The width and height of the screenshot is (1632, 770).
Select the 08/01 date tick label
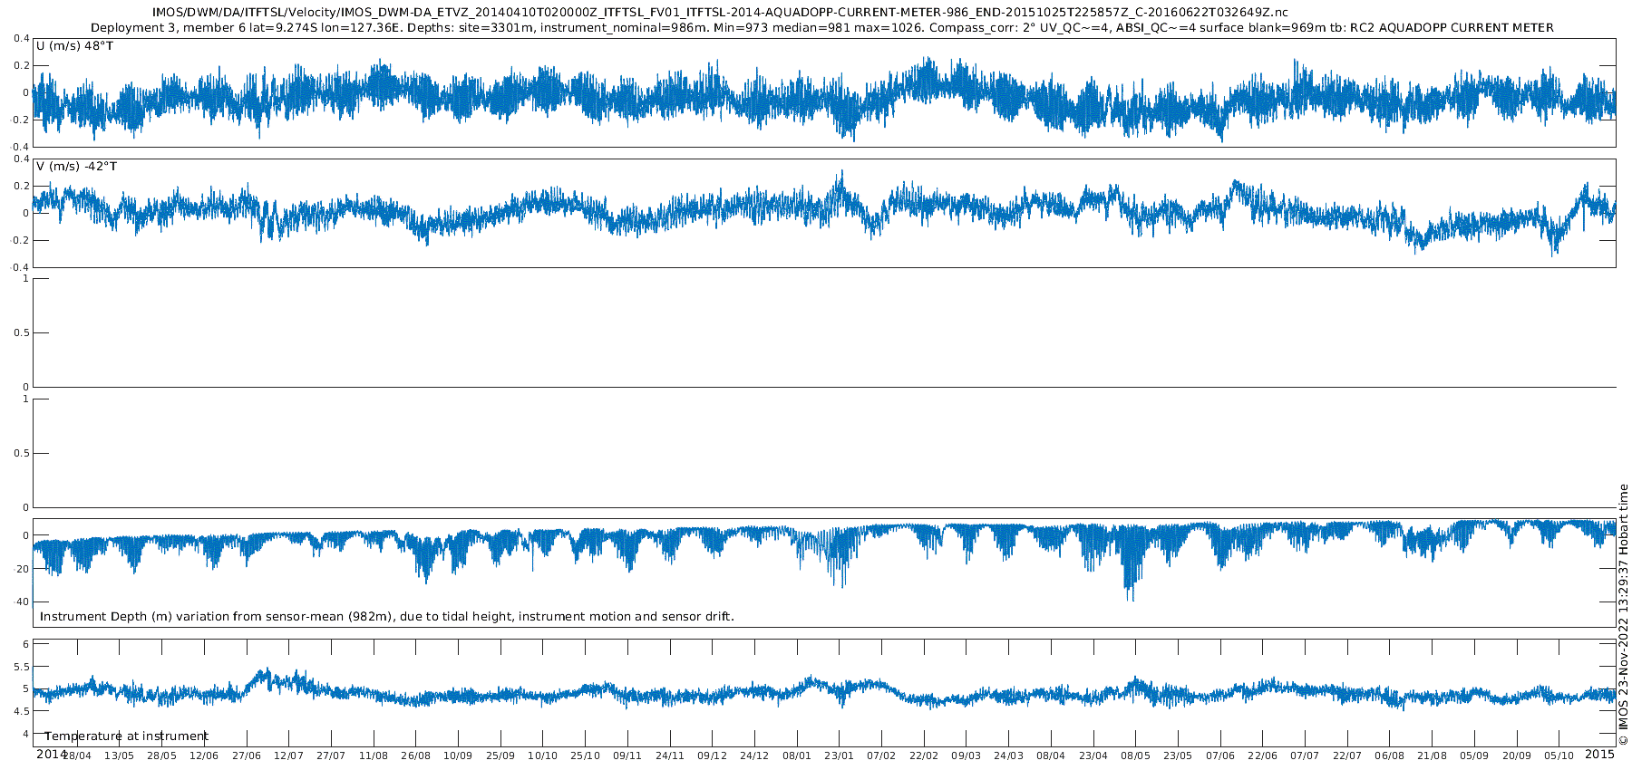pos(797,756)
